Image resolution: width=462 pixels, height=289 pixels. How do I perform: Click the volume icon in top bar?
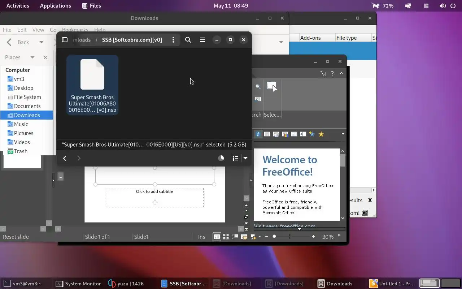click(x=443, y=6)
